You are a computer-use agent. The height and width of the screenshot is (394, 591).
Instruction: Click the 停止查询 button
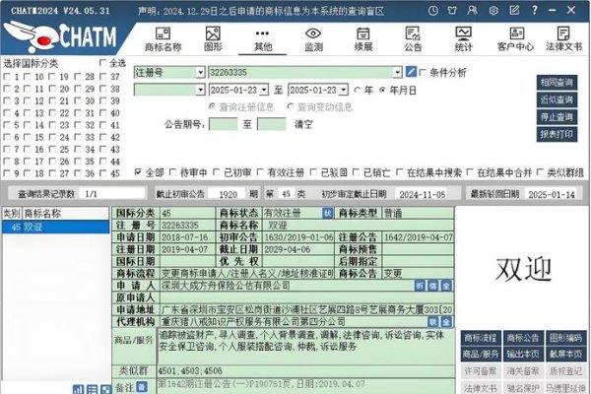pyautogui.click(x=557, y=117)
